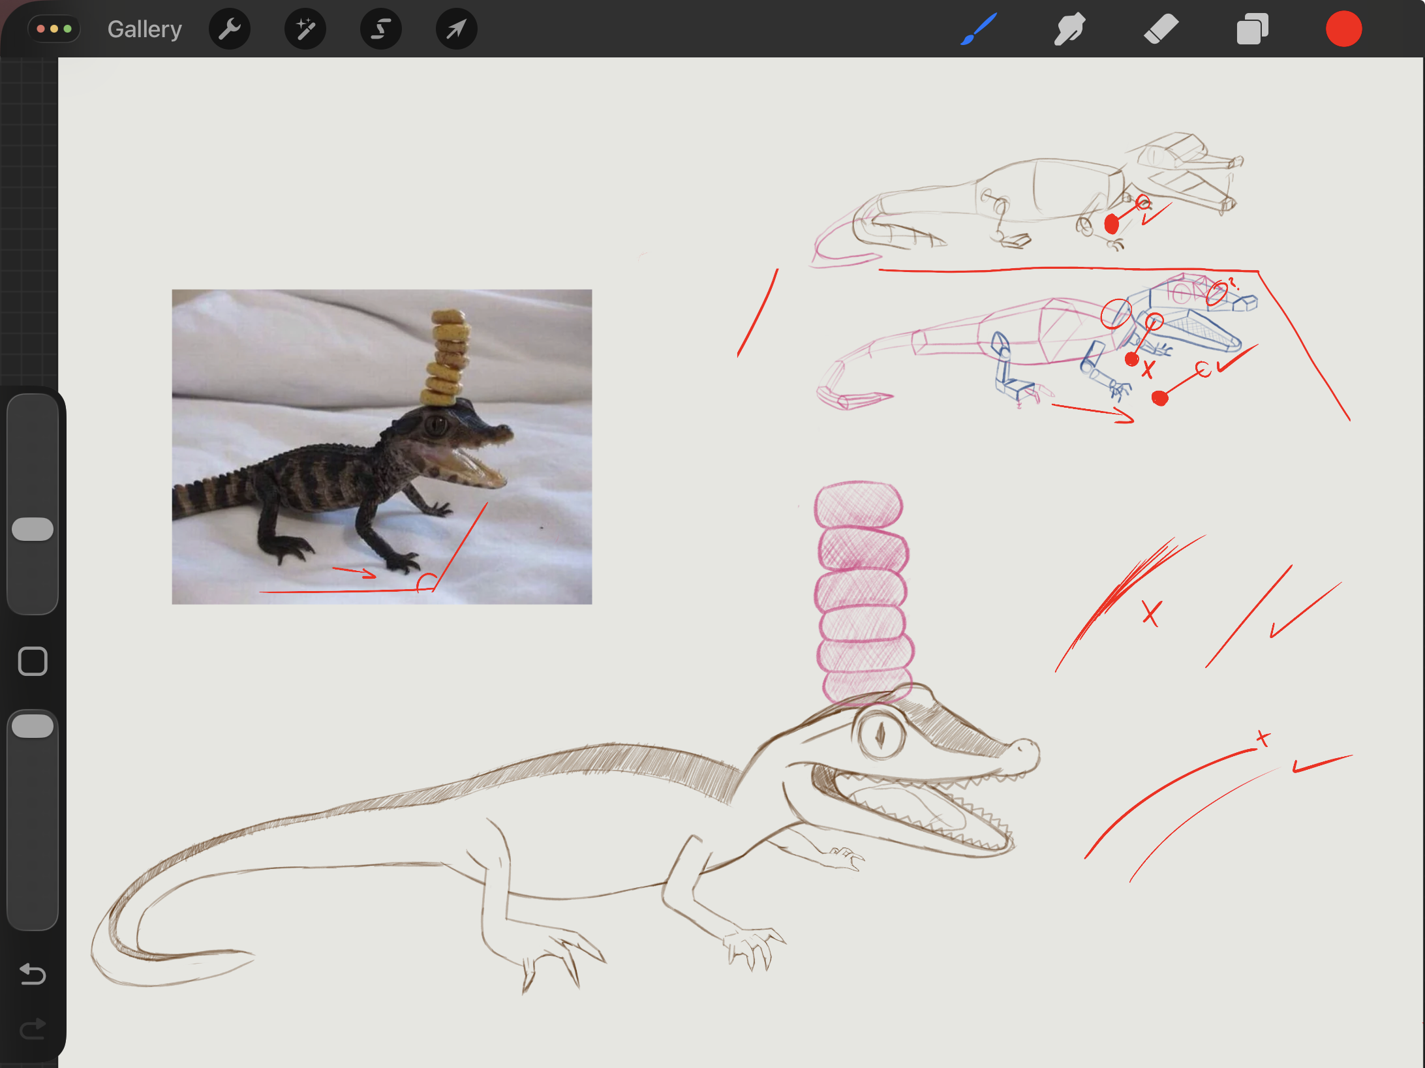Select the Transform arrow tool
Viewport: 1425px width, 1068px height.
click(456, 29)
